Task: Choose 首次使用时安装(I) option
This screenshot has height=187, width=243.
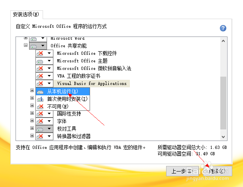Action: [x=63, y=99]
